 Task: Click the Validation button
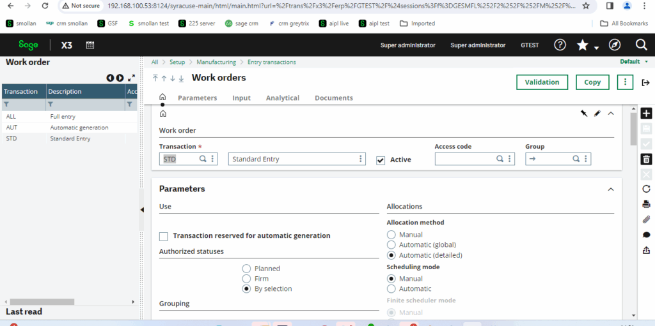coord(542,82)
